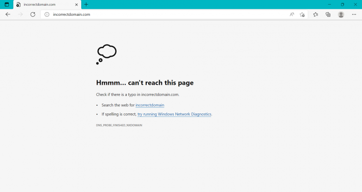Click the "can't reach this page" heading

pos(145,83)
